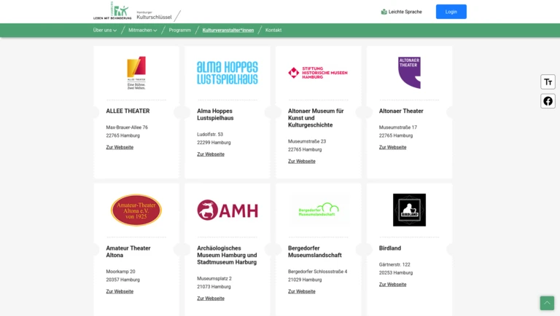Click the Altonaer Theater heading
560x316 pixels.
(x=401, y=111)
